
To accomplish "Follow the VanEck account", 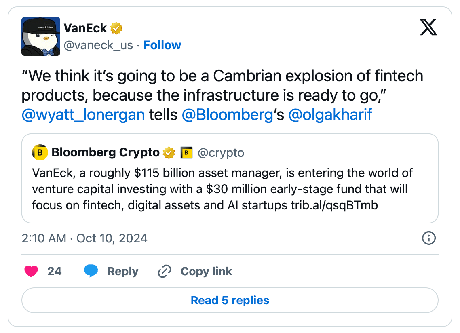I will click(162, 45).
